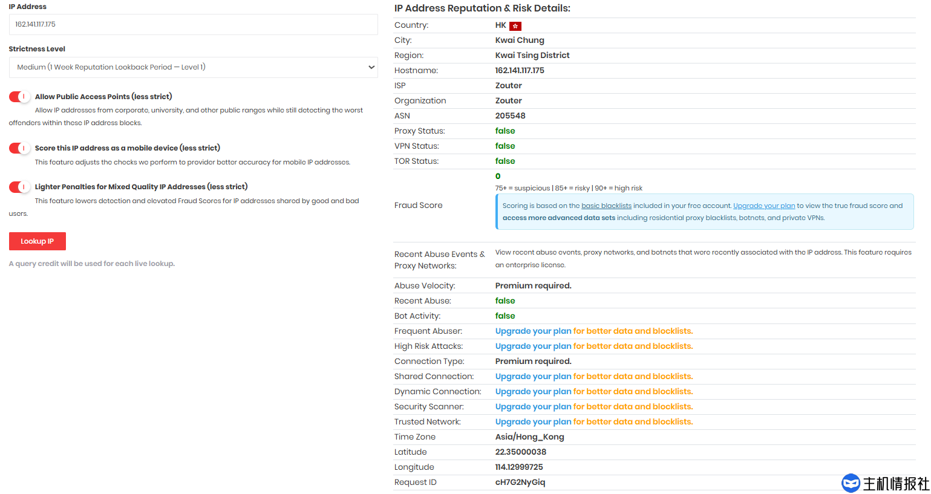Click Trusted Network upgrade plan link
The image size is (931, 494).
[x=533, y=422]
